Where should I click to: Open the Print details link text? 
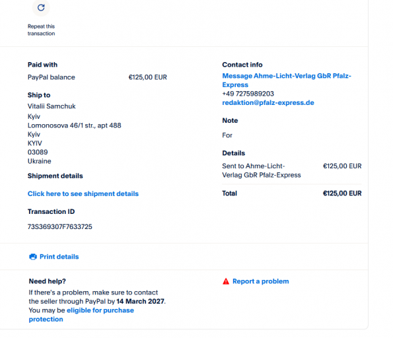tap(59, 257)
